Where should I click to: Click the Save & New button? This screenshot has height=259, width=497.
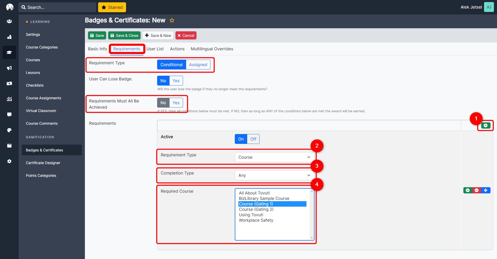[x=158, y=36]
